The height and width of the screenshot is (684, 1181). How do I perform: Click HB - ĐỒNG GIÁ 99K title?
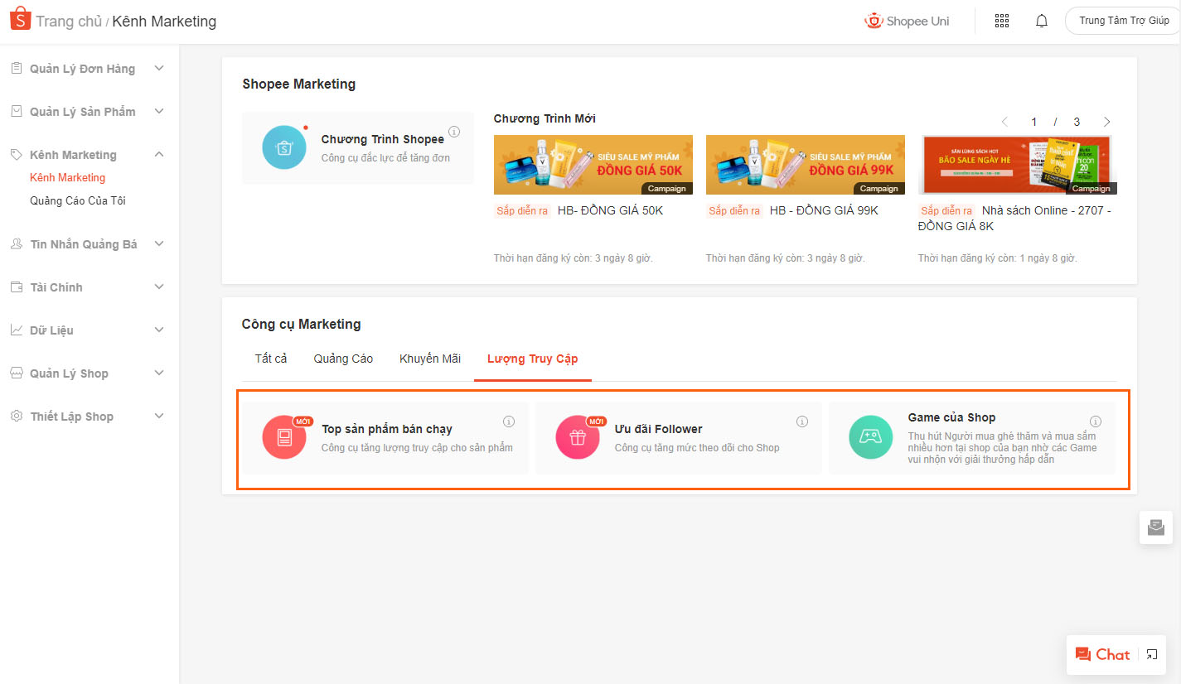(824, 210)
